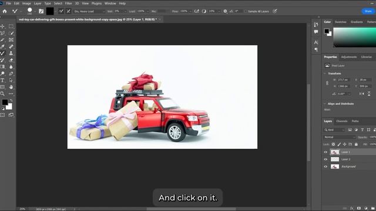This screenshot has width=376, height=211.
Task: Collapse the Align and Distribute section
Action: (x=325, y=104)
